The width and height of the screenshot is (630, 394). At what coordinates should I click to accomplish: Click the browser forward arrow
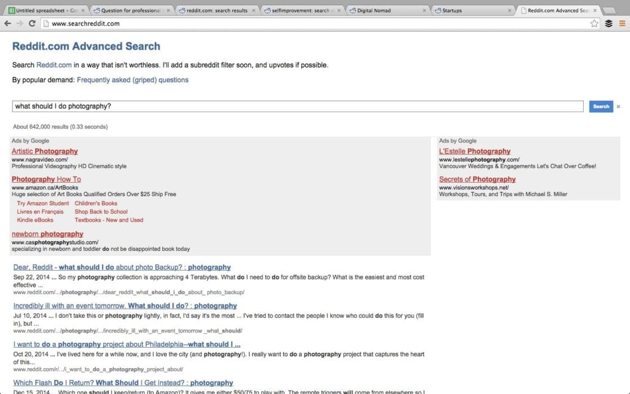[20, 23]
